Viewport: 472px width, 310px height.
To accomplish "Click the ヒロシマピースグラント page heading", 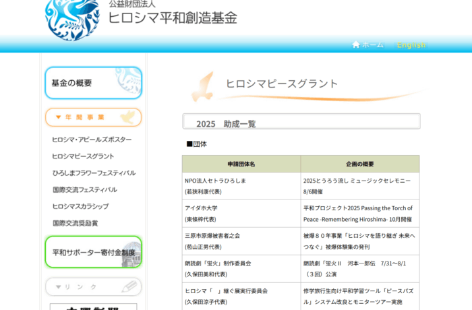I will tap(282, 84).
